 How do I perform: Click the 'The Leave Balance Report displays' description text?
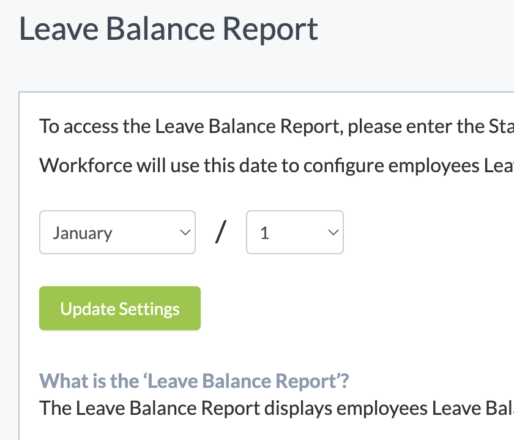point(277,408)
